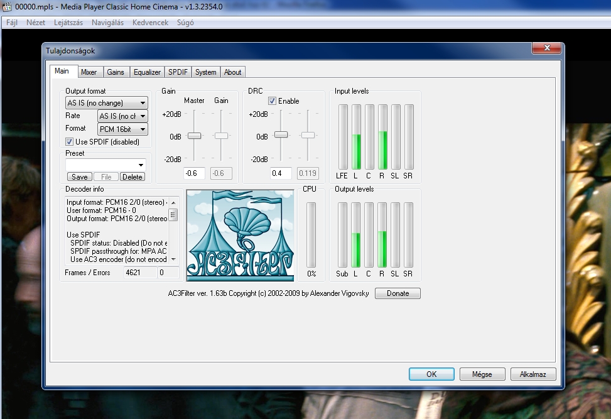Click the decoder info scrollbar thumb
The image size is (611, 419).
pyautogui.click(x=173, y=215)
